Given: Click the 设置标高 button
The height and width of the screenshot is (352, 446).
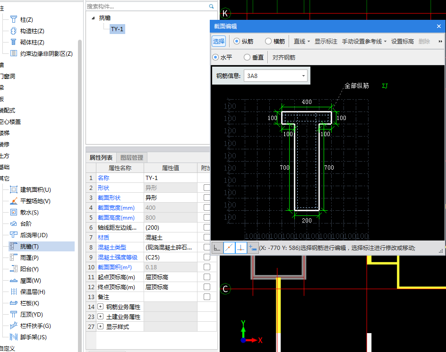Looking at the screenshot, I should click(402, 42).
